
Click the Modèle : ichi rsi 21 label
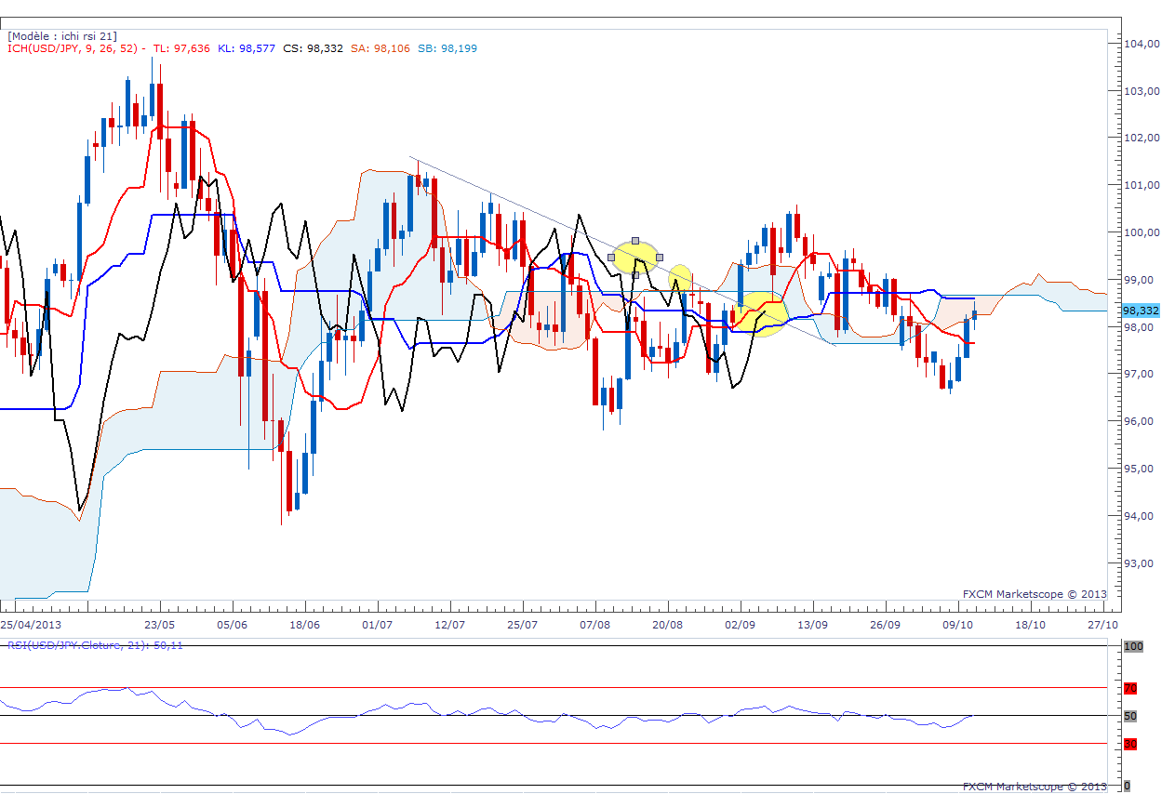[62, 36]
